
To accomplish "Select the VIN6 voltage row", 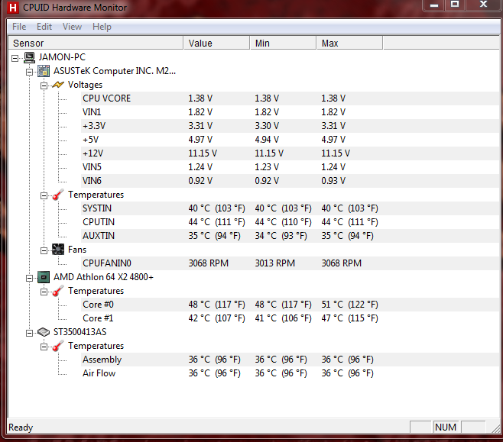I will click(290, 181).
